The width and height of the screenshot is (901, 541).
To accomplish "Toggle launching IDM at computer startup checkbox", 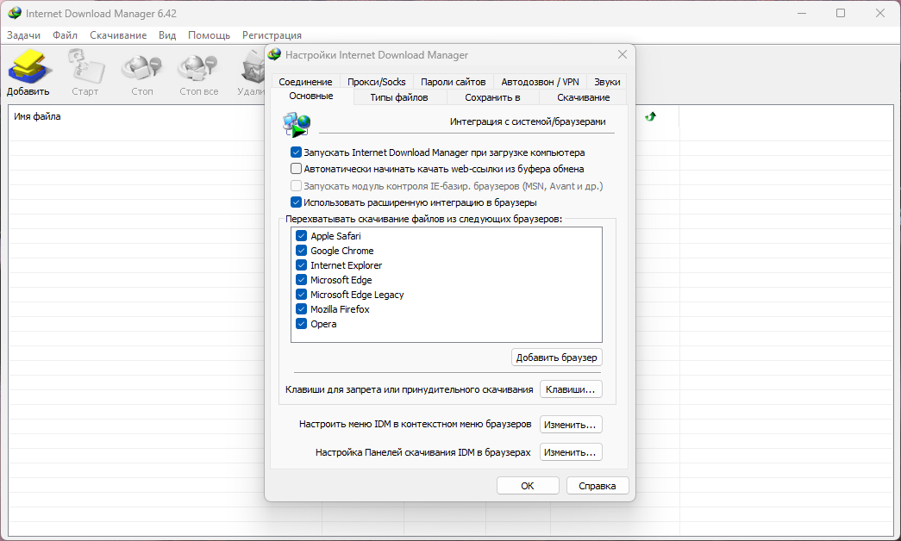I will click(x=296, y=152).
